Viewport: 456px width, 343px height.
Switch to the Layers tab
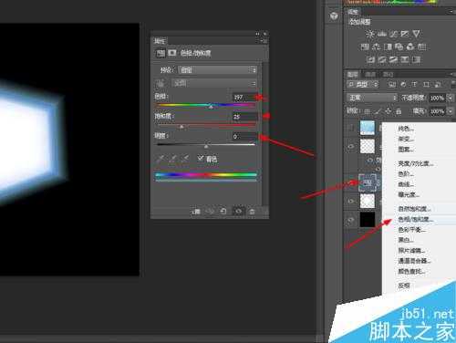tap(353, 74)
